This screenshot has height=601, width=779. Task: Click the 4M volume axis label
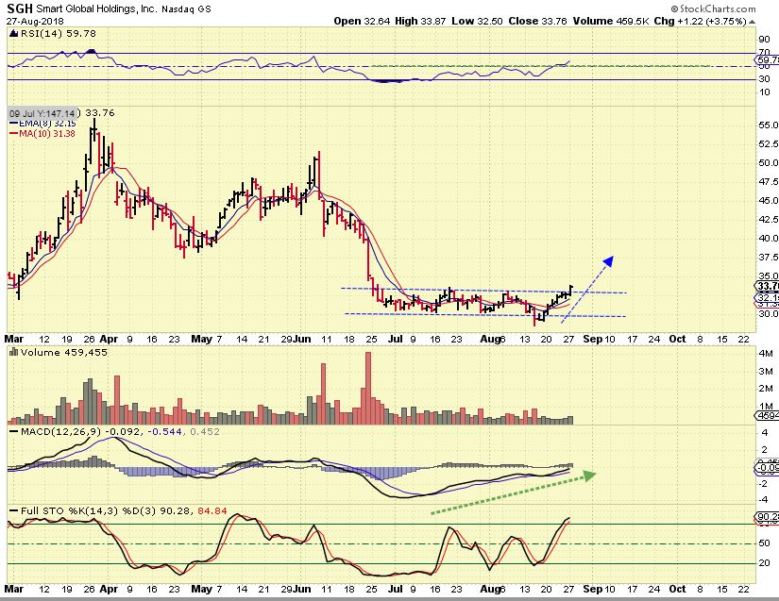[766, 354]
